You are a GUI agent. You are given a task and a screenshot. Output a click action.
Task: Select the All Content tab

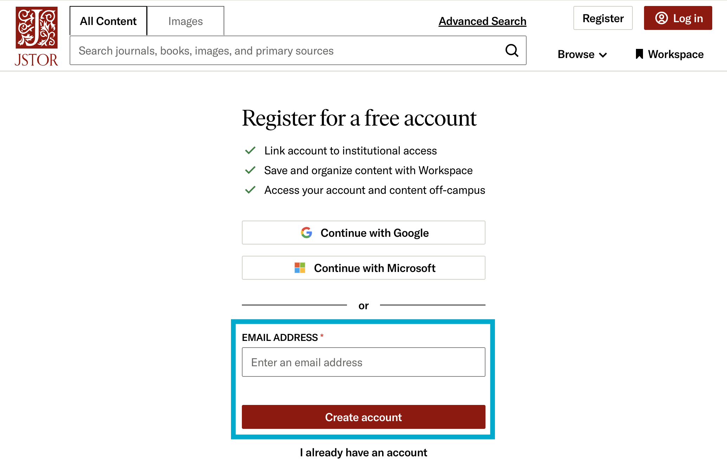click(108, 21)
